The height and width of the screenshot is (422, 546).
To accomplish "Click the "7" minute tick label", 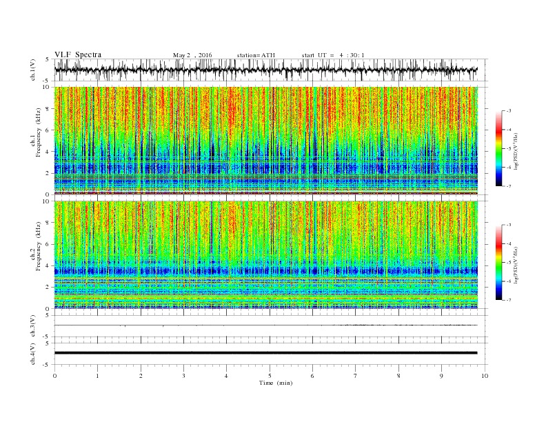I will [356, 376].
